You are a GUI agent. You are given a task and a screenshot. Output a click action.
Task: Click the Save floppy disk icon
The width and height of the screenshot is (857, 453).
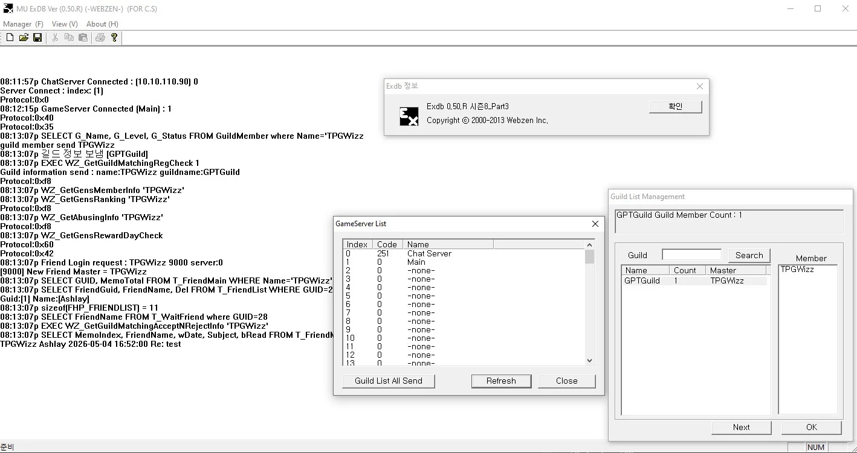(37, 37)
